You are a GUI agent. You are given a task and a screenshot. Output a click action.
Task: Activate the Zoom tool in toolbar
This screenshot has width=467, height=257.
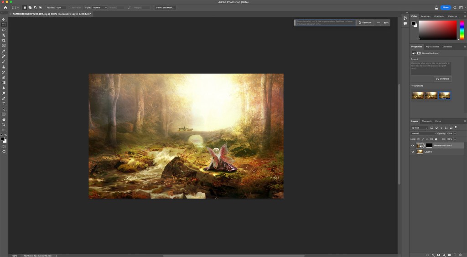pos(4,125)
